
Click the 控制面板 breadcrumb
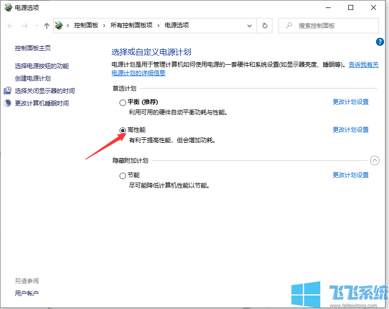(86, 25)
